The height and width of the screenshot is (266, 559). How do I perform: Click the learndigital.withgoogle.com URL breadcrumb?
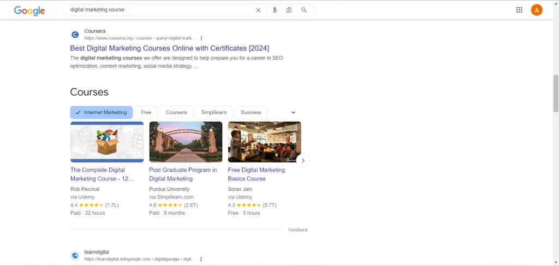[140, 259]
